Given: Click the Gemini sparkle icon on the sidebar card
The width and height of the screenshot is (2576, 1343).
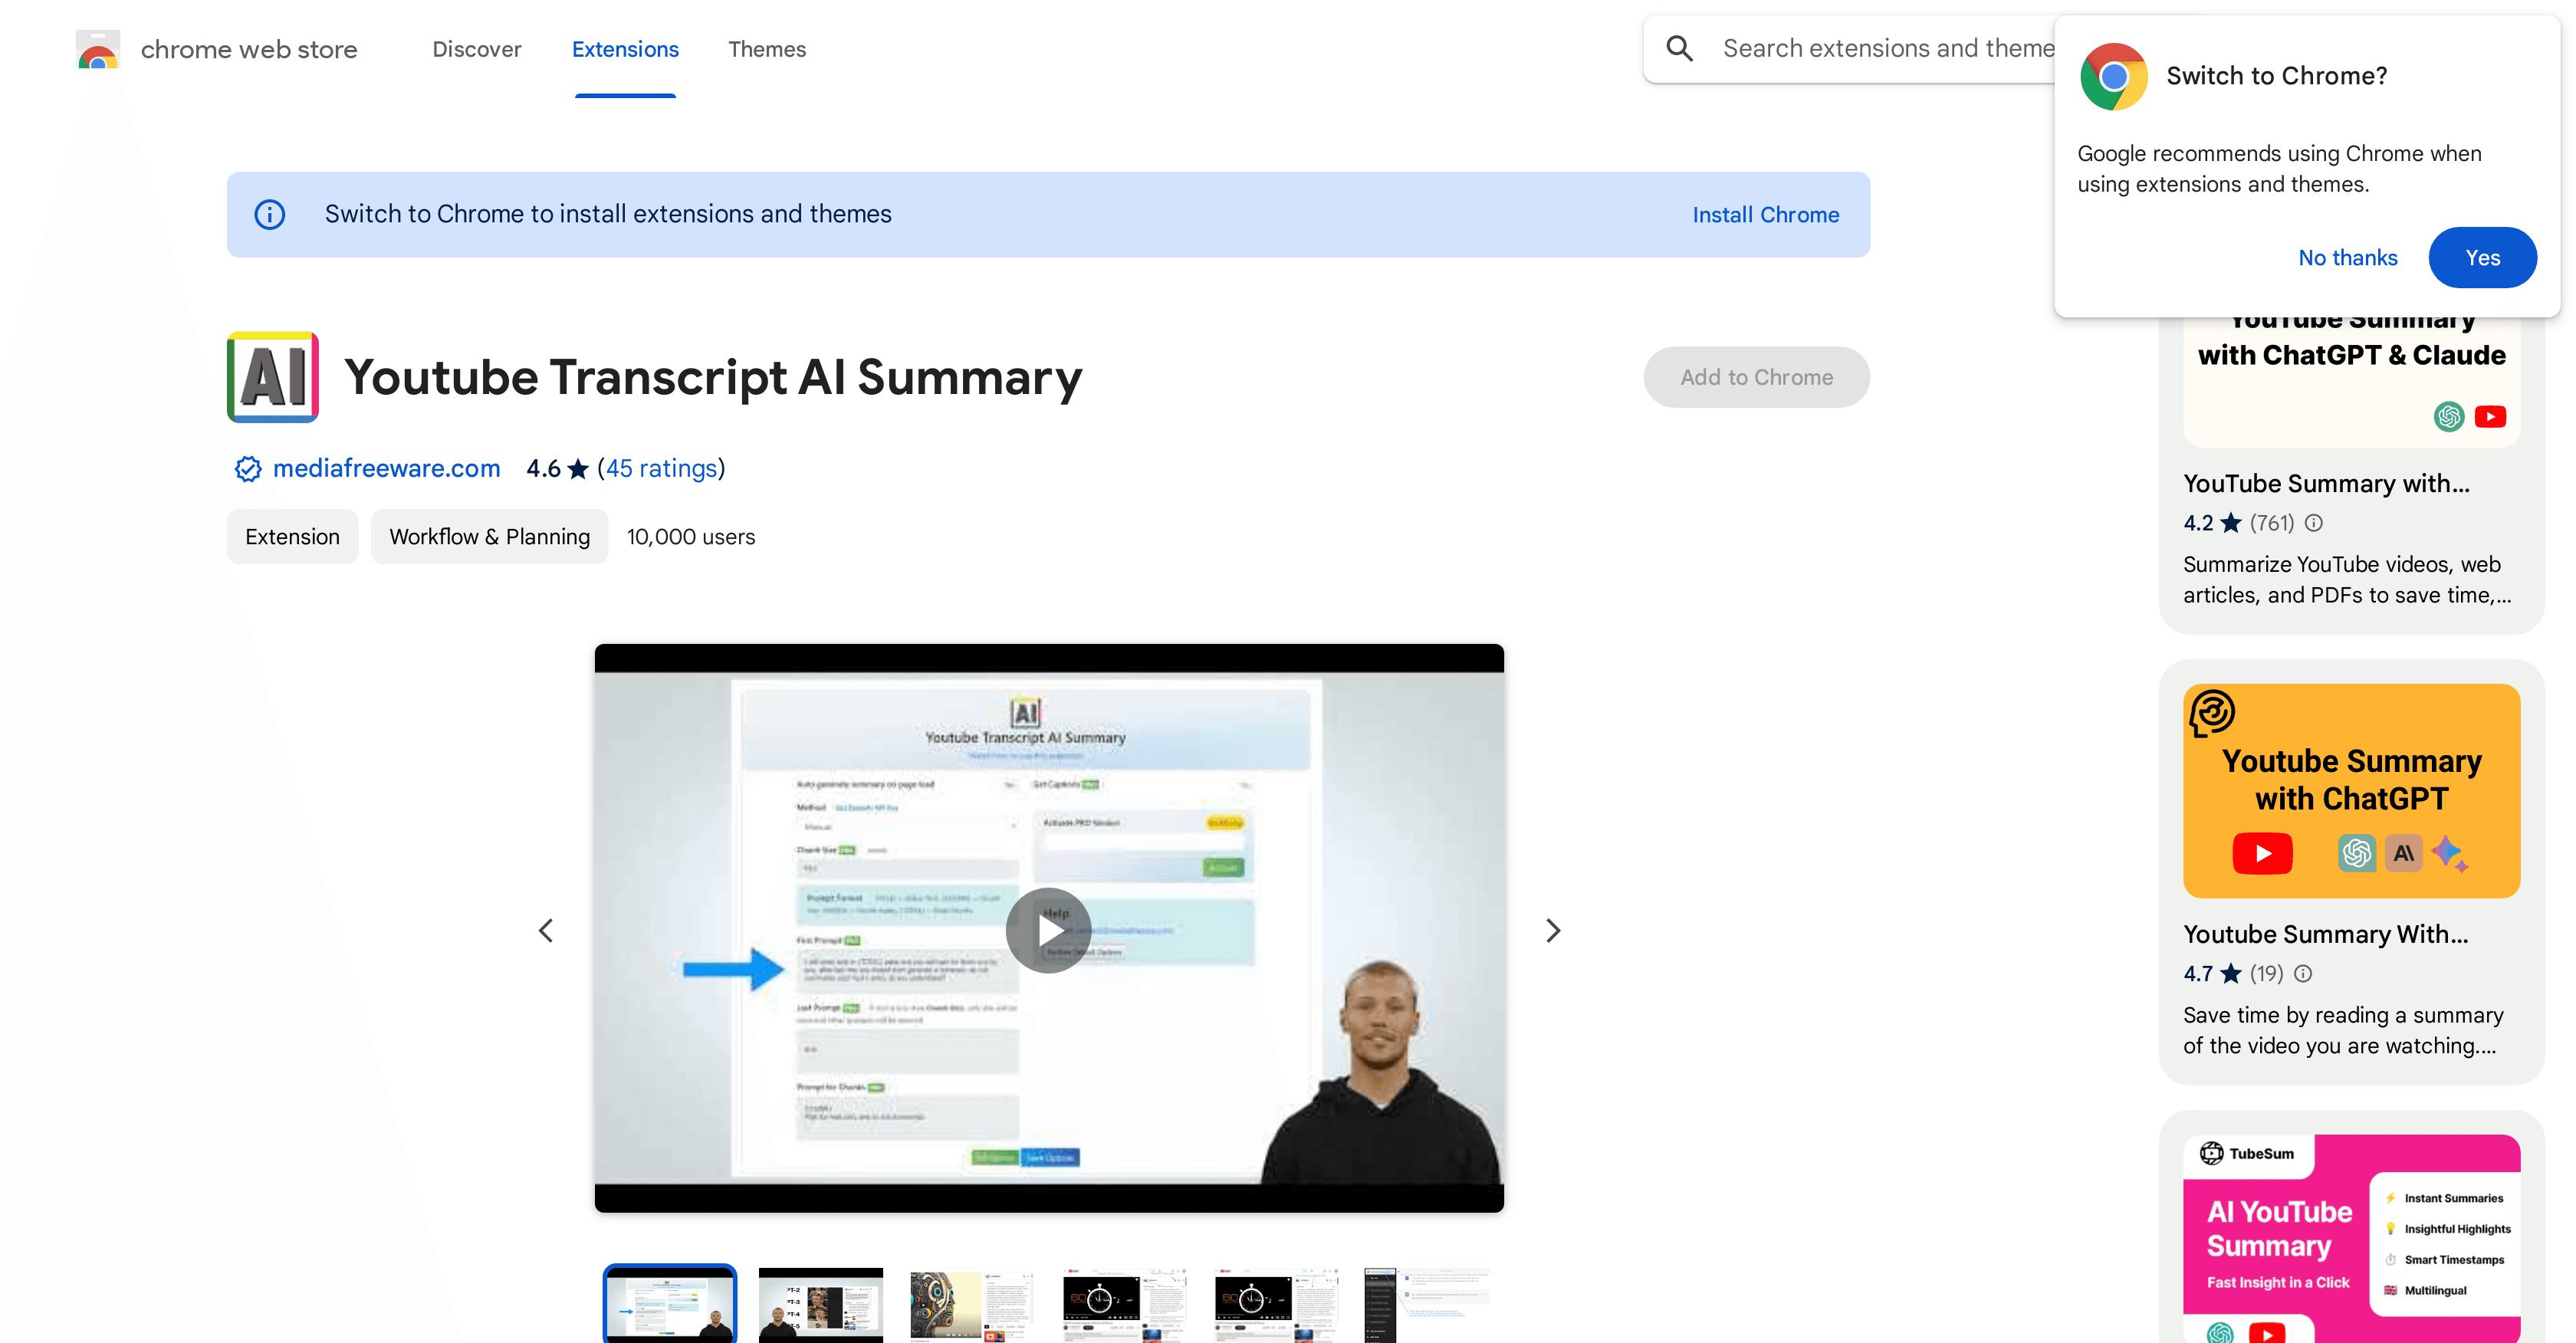Looking at the screenshot, I should [x=2451, y=853].
